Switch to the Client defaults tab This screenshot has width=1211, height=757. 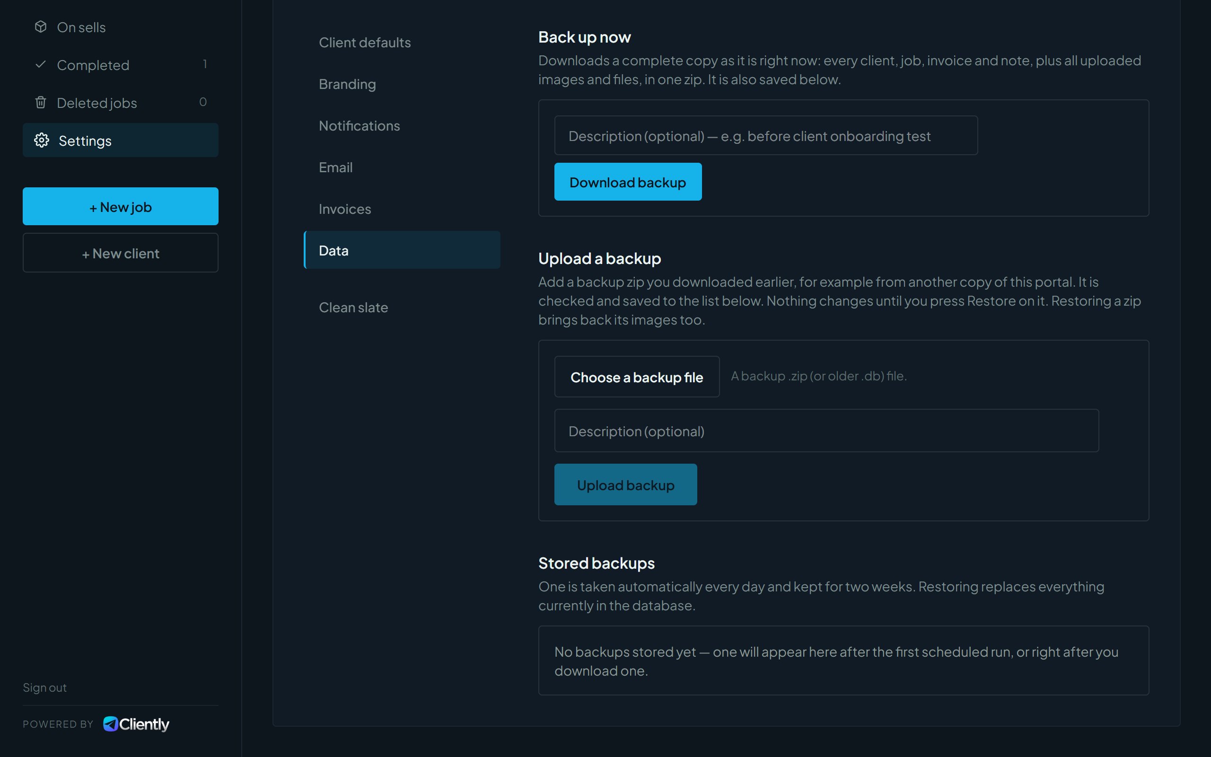click(402, 43)
